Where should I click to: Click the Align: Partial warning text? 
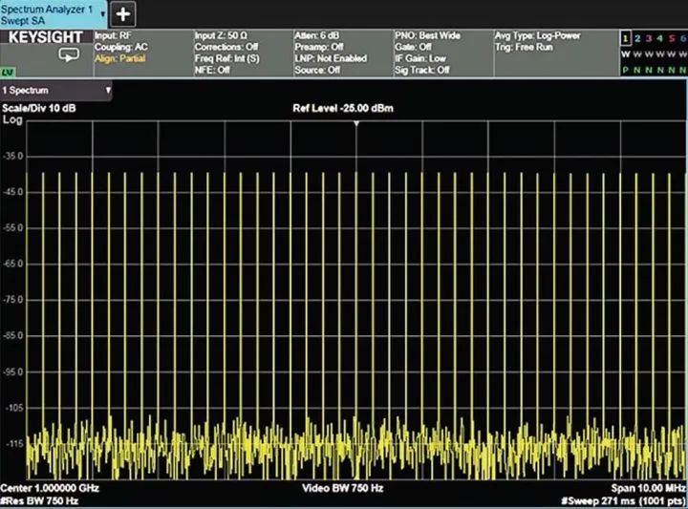(x=119, y=58)
